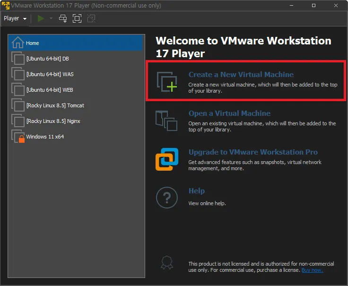Click the Unity mode toolbar icon
Image resolution: width=348 pixels, height=286 pixels.
click(x=91, y=18)
